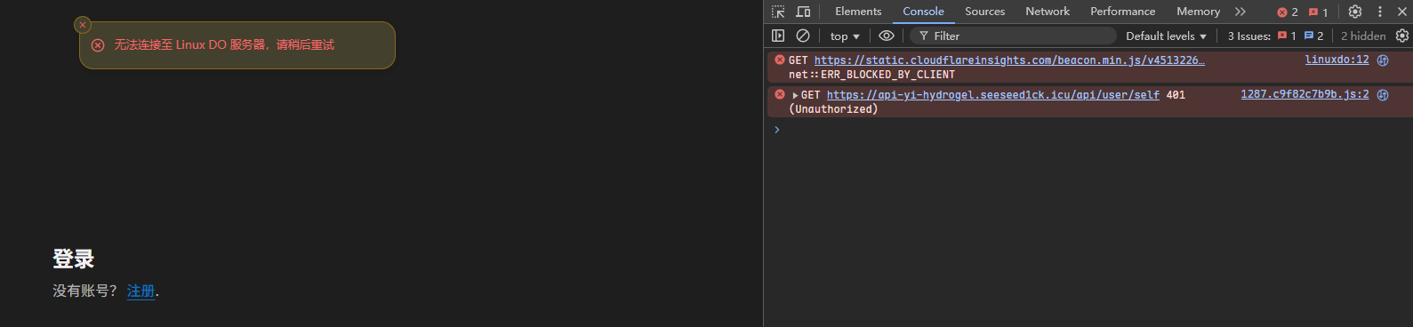1413x327 pixels.
Task: Open the Sources tab
Action: point(984,12)
